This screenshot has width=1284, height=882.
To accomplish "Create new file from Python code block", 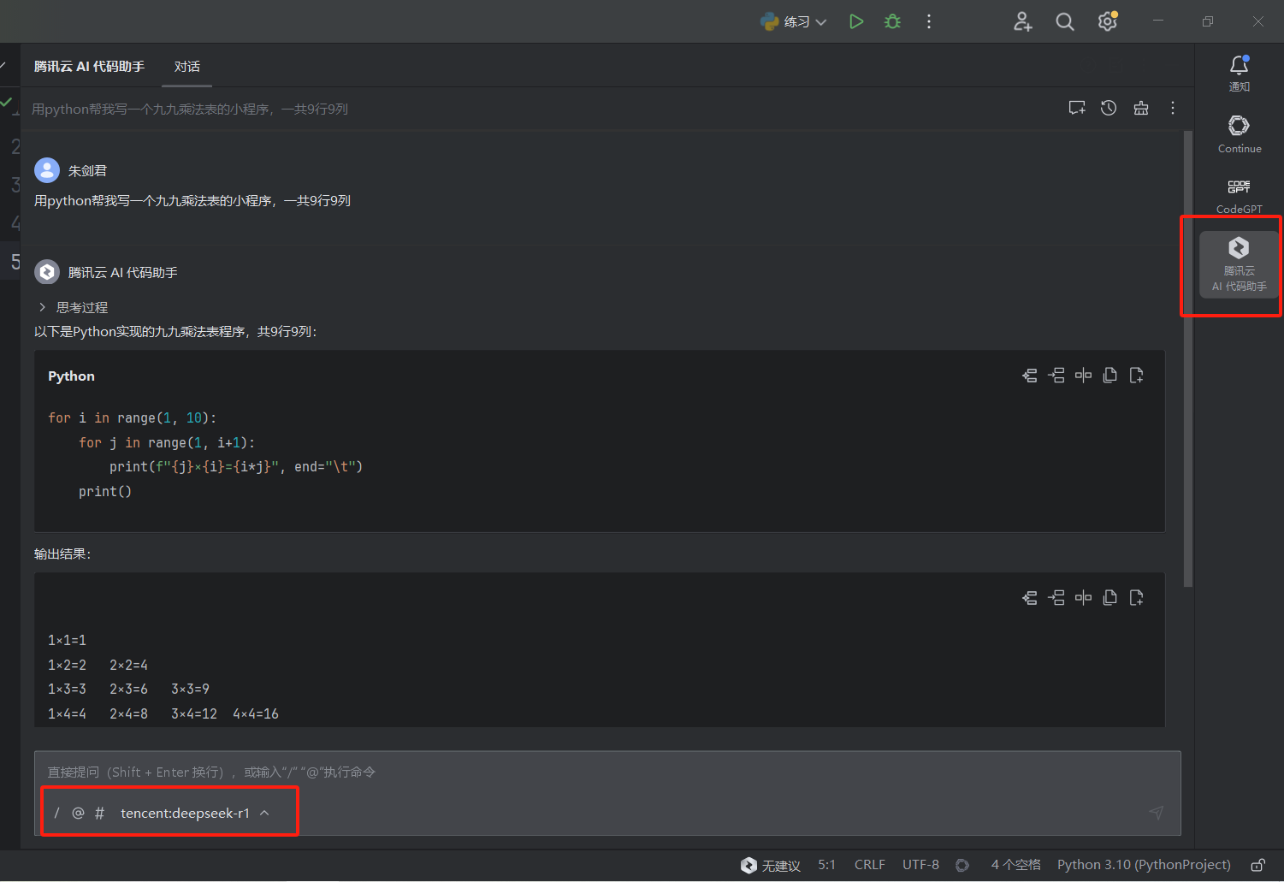I will coord(1137,375).
